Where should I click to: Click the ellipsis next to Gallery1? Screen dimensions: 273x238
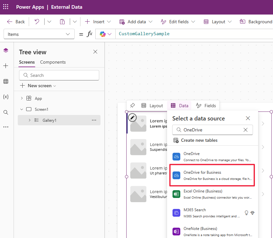tap(94, 120)
